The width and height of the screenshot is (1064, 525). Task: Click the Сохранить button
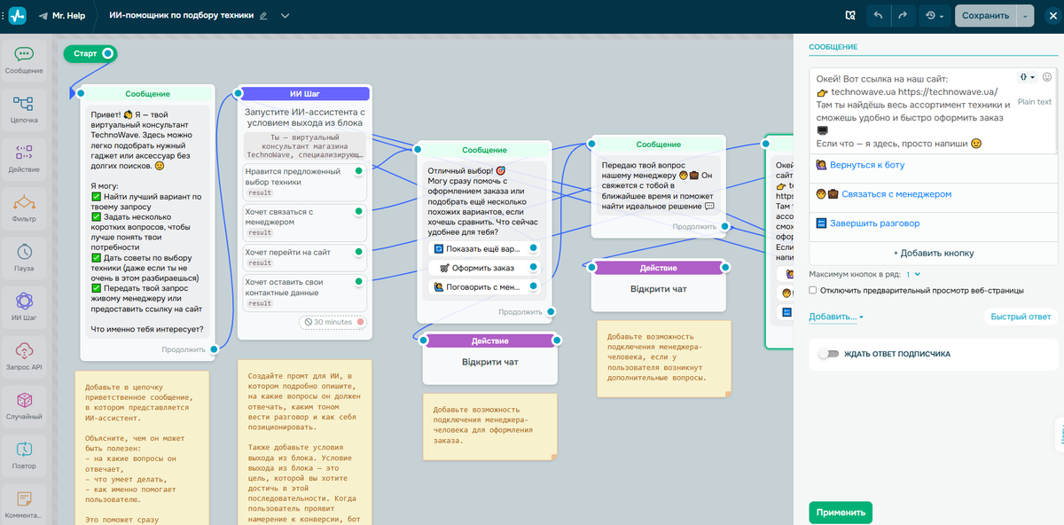tap(986, 15)
